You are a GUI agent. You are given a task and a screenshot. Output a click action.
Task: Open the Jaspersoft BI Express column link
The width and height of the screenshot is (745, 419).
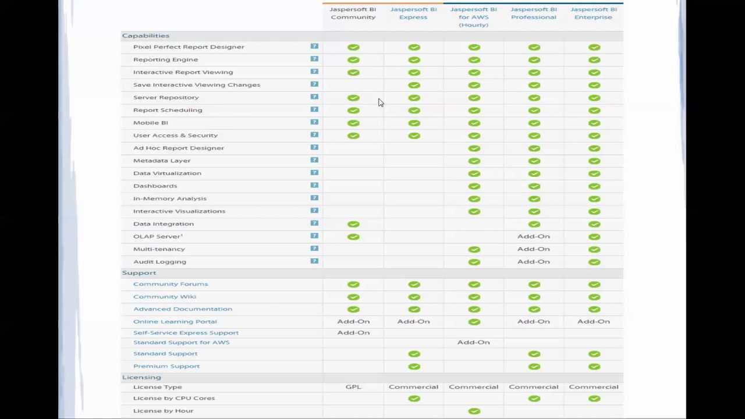click(x=413, y=13)
